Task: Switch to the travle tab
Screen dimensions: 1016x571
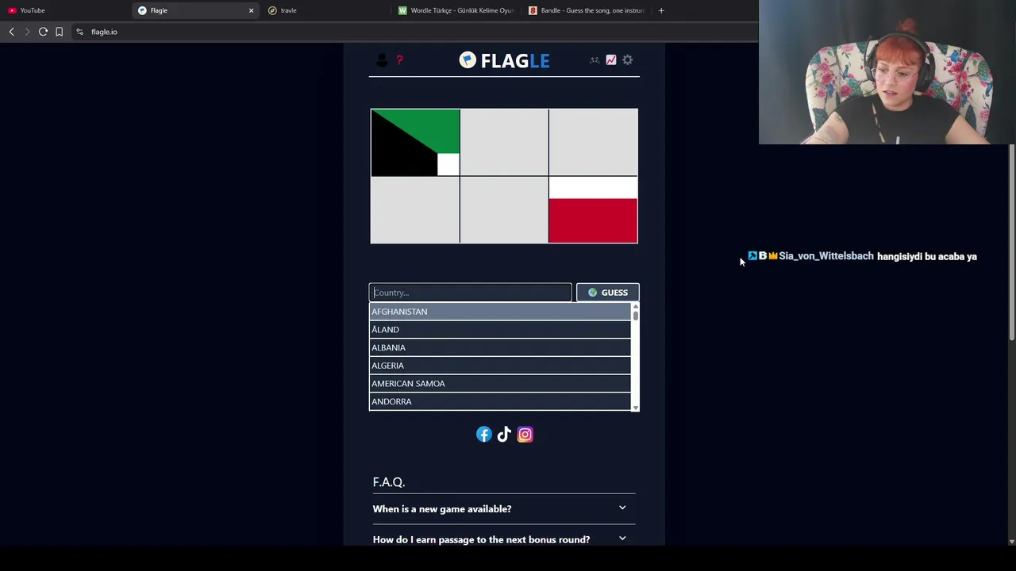Action: click(x=325, y=10)
